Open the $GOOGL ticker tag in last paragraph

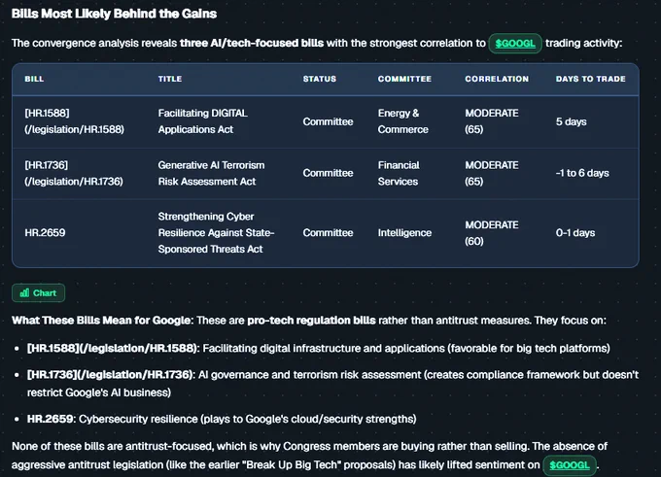click(x=570, y=465)
